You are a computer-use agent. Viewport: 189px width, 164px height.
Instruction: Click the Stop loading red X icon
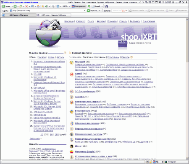point(26,6)
